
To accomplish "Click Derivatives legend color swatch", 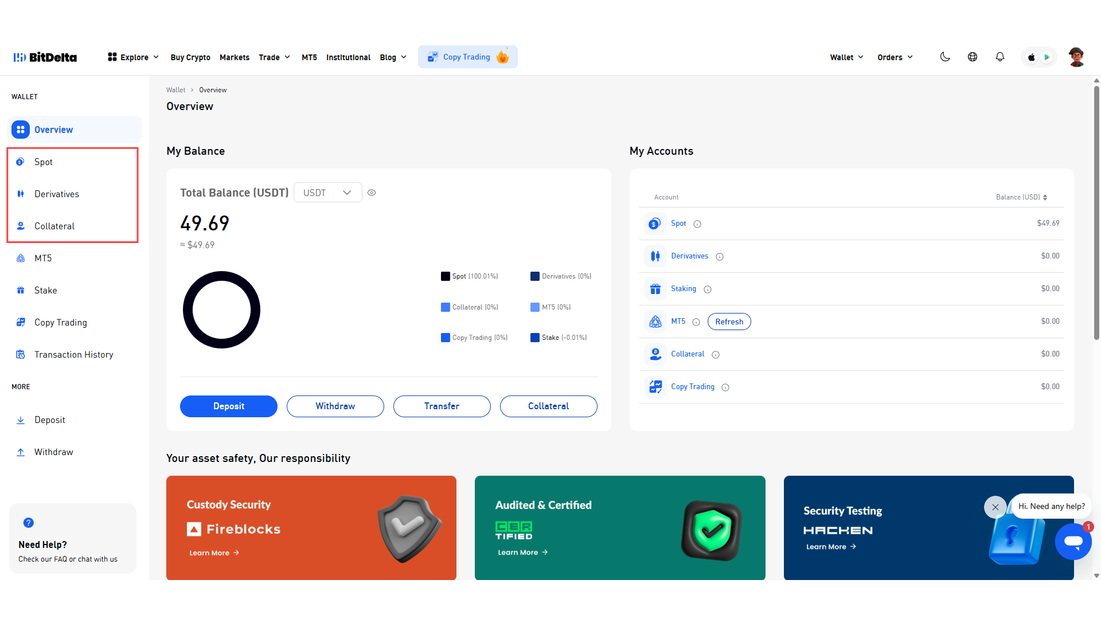I will click(x=535, y=276).
